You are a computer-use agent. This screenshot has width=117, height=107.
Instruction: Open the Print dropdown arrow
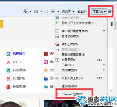pyautogui.click(x=58, y=11)
